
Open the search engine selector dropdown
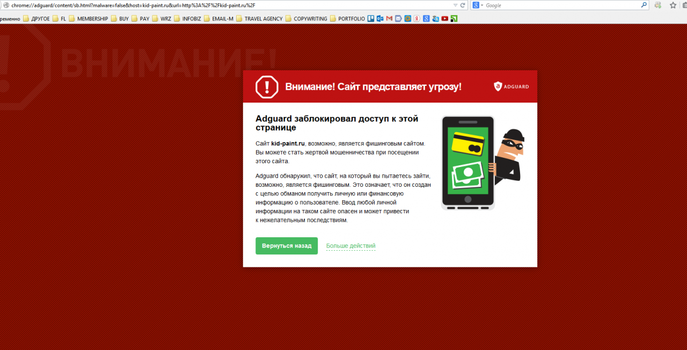(x=478, y=5)
